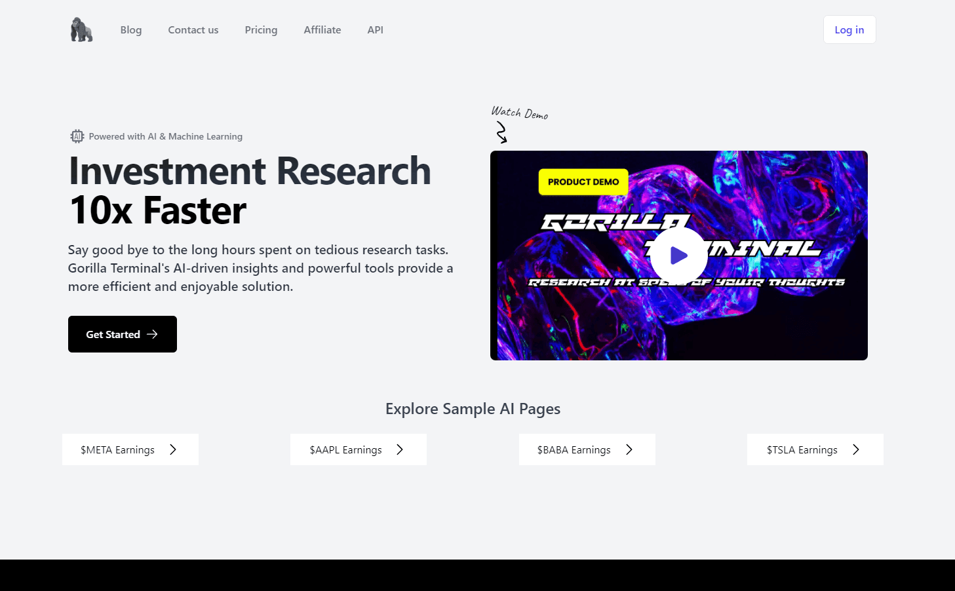Open the Blog page
The height and width of the screenshot is (591, 955).
click(131, 30)
